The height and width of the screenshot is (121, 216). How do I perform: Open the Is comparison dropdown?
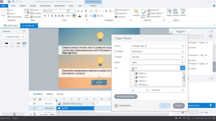pyautogui.click(x=140, y=90)
